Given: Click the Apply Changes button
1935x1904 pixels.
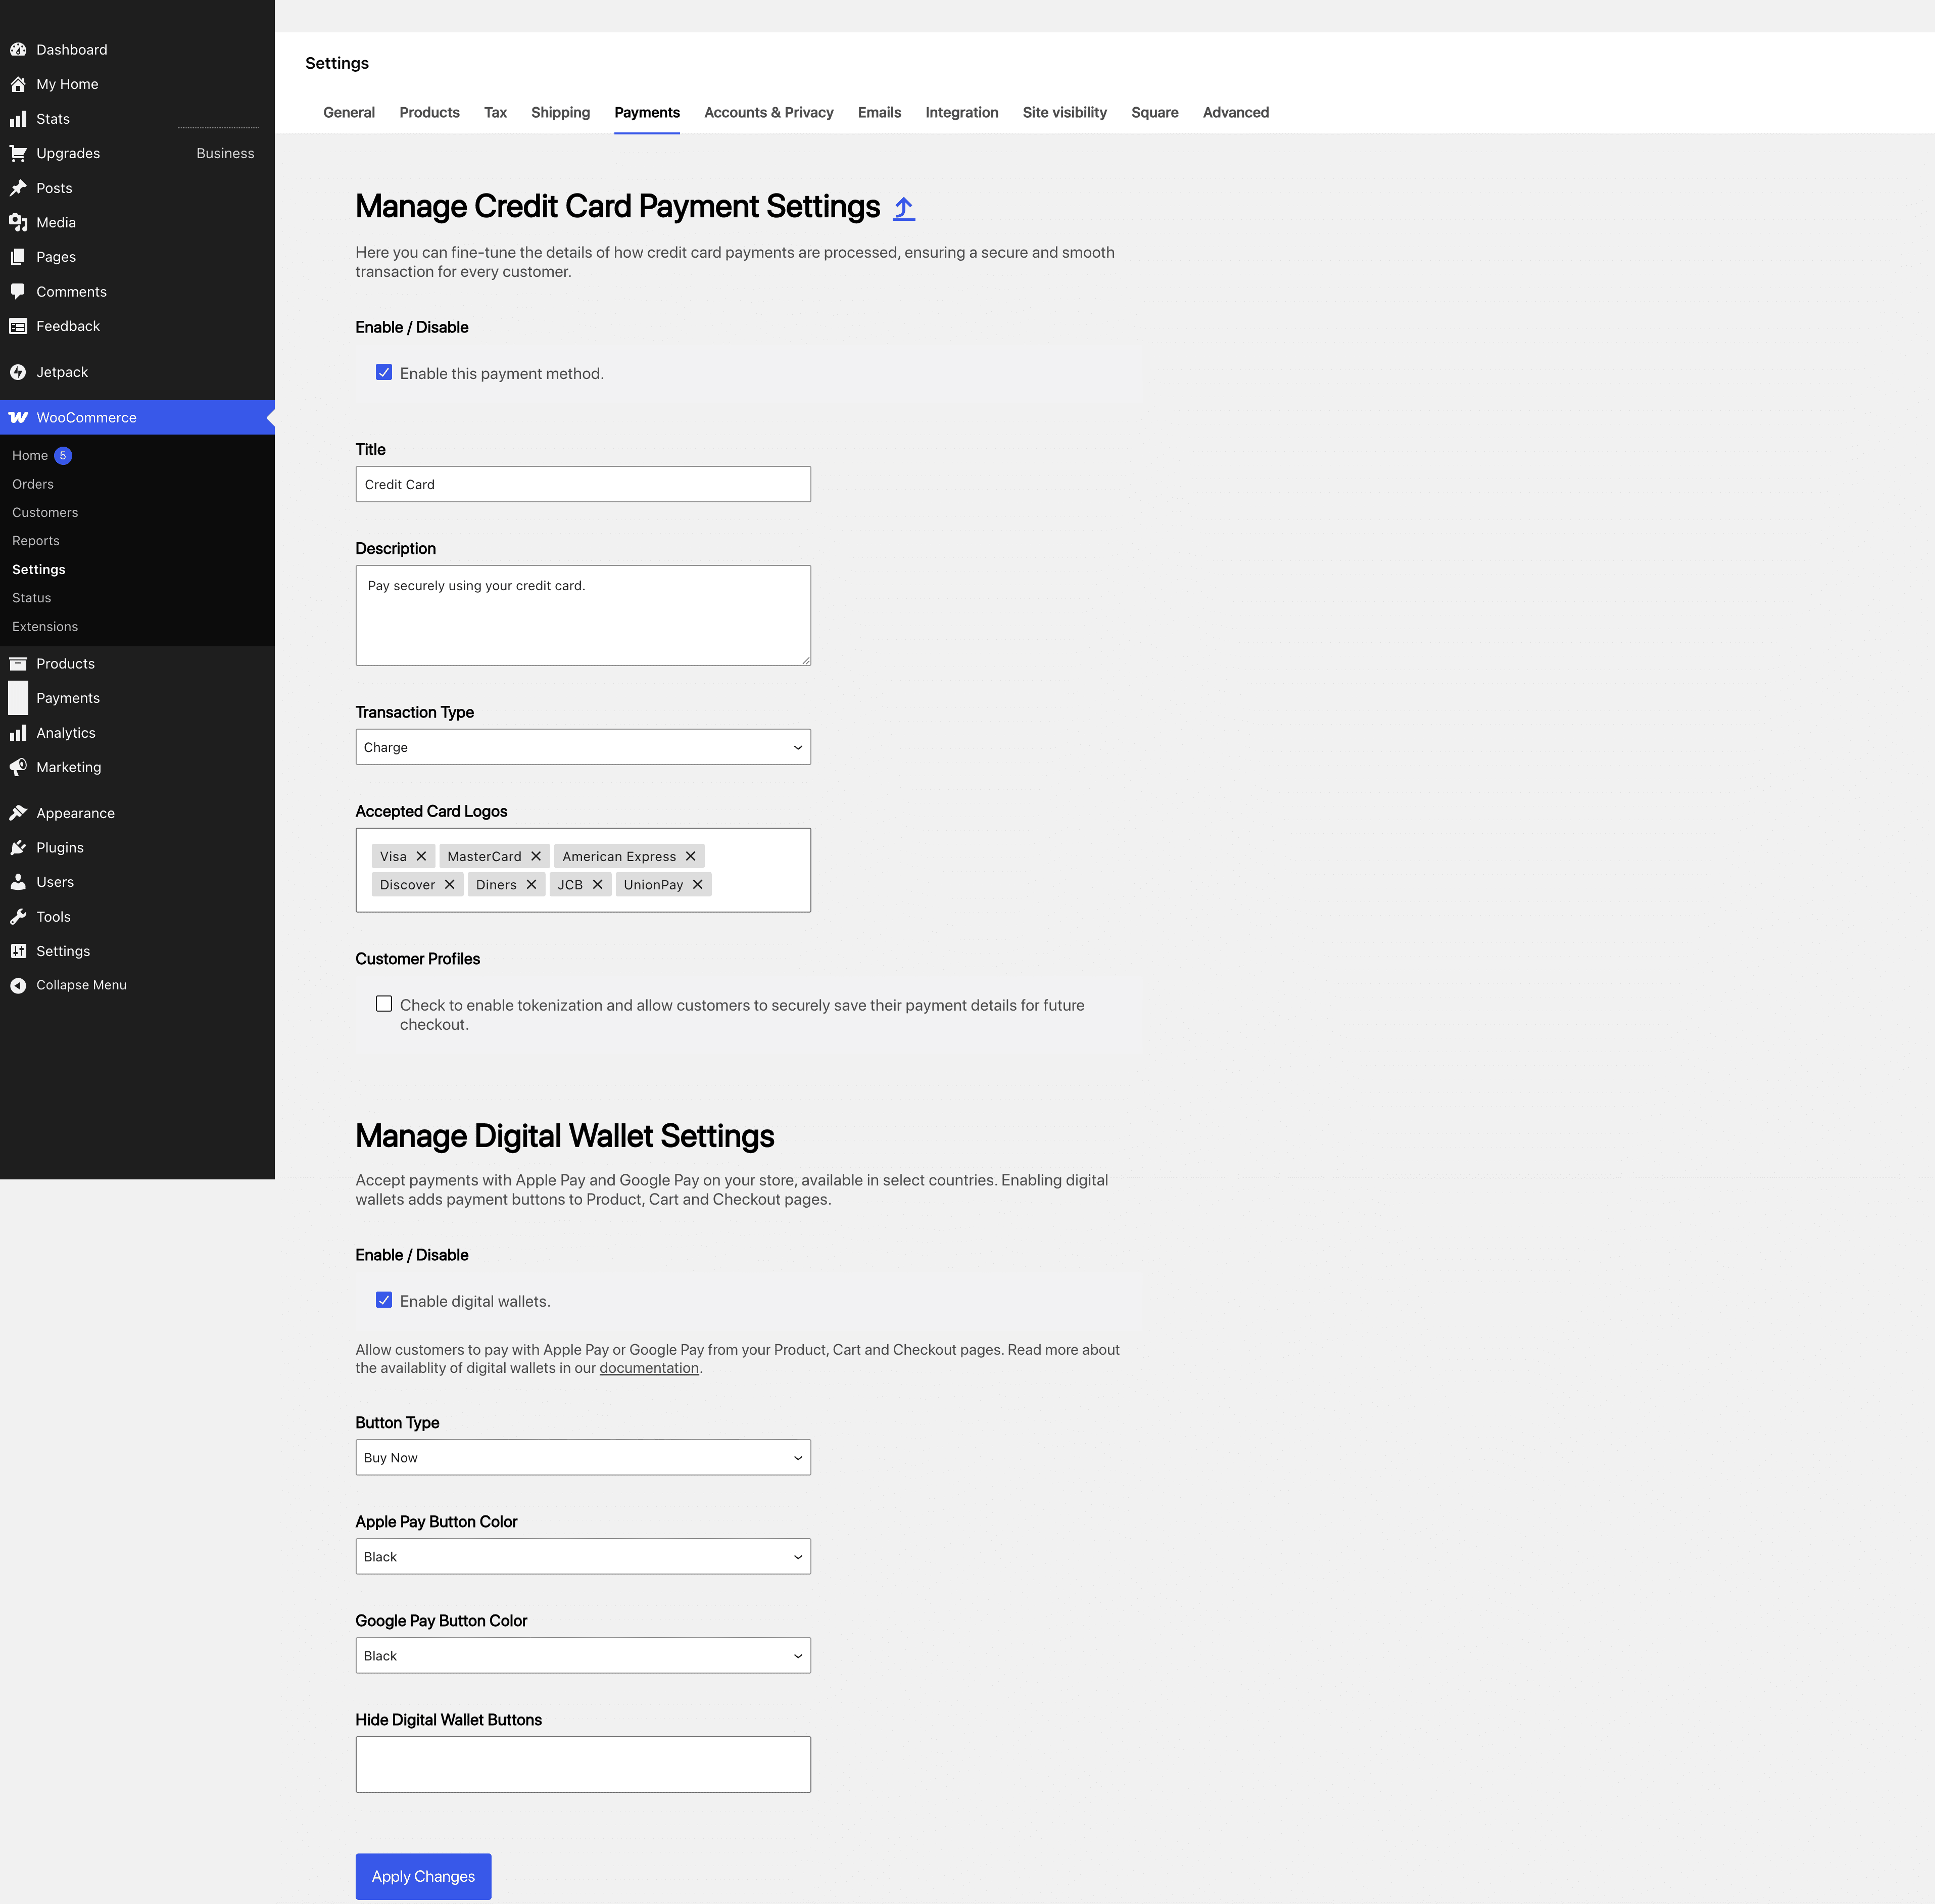Looking at the screenshot, I should click(x=423, y=1876).
